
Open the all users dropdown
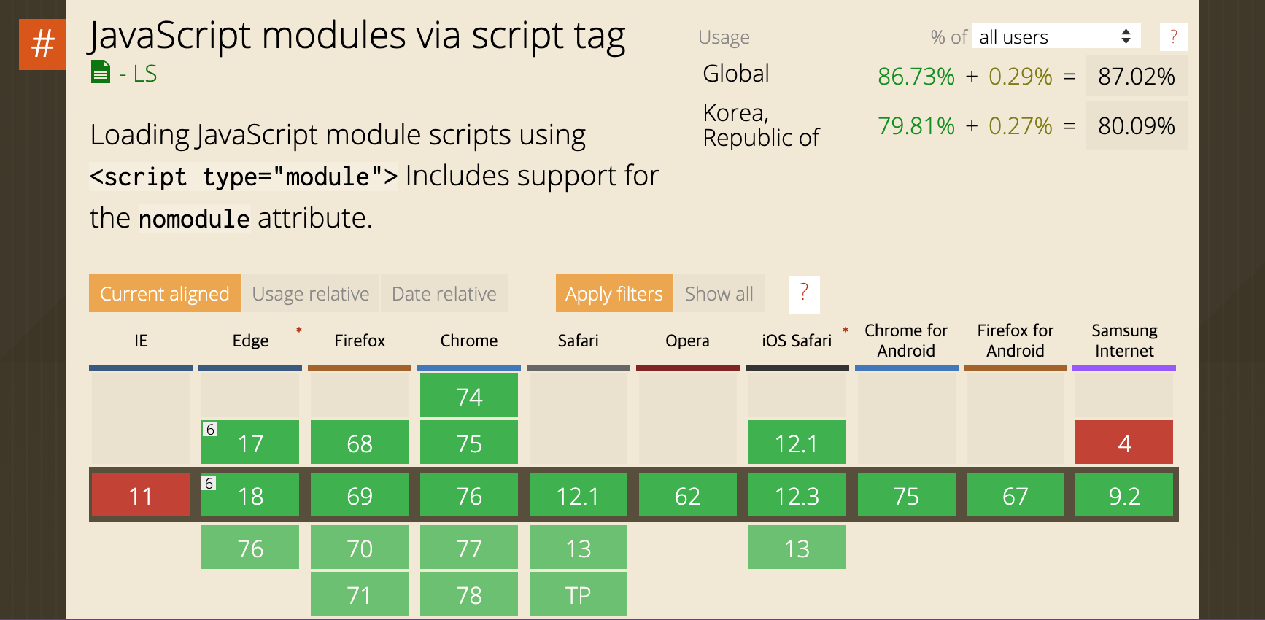[x=1056, y=36]
